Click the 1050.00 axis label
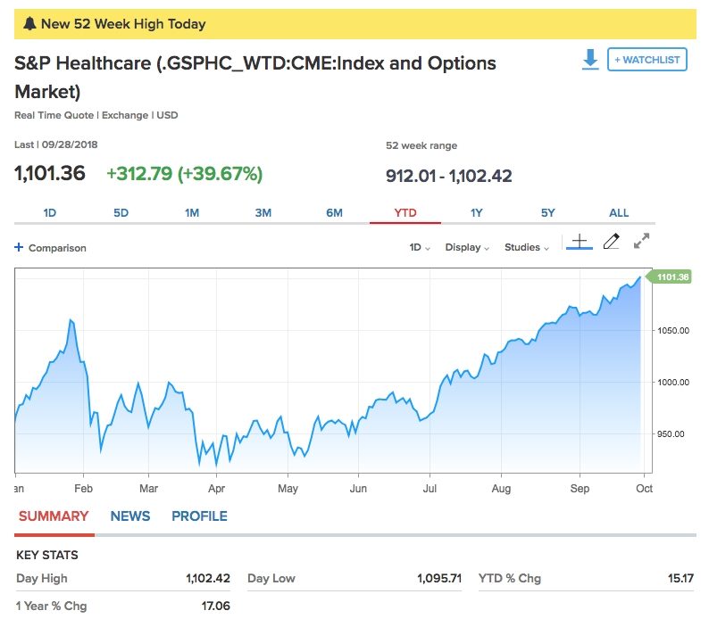The width and height of the screenshot is (709, 627). (672, 331)
